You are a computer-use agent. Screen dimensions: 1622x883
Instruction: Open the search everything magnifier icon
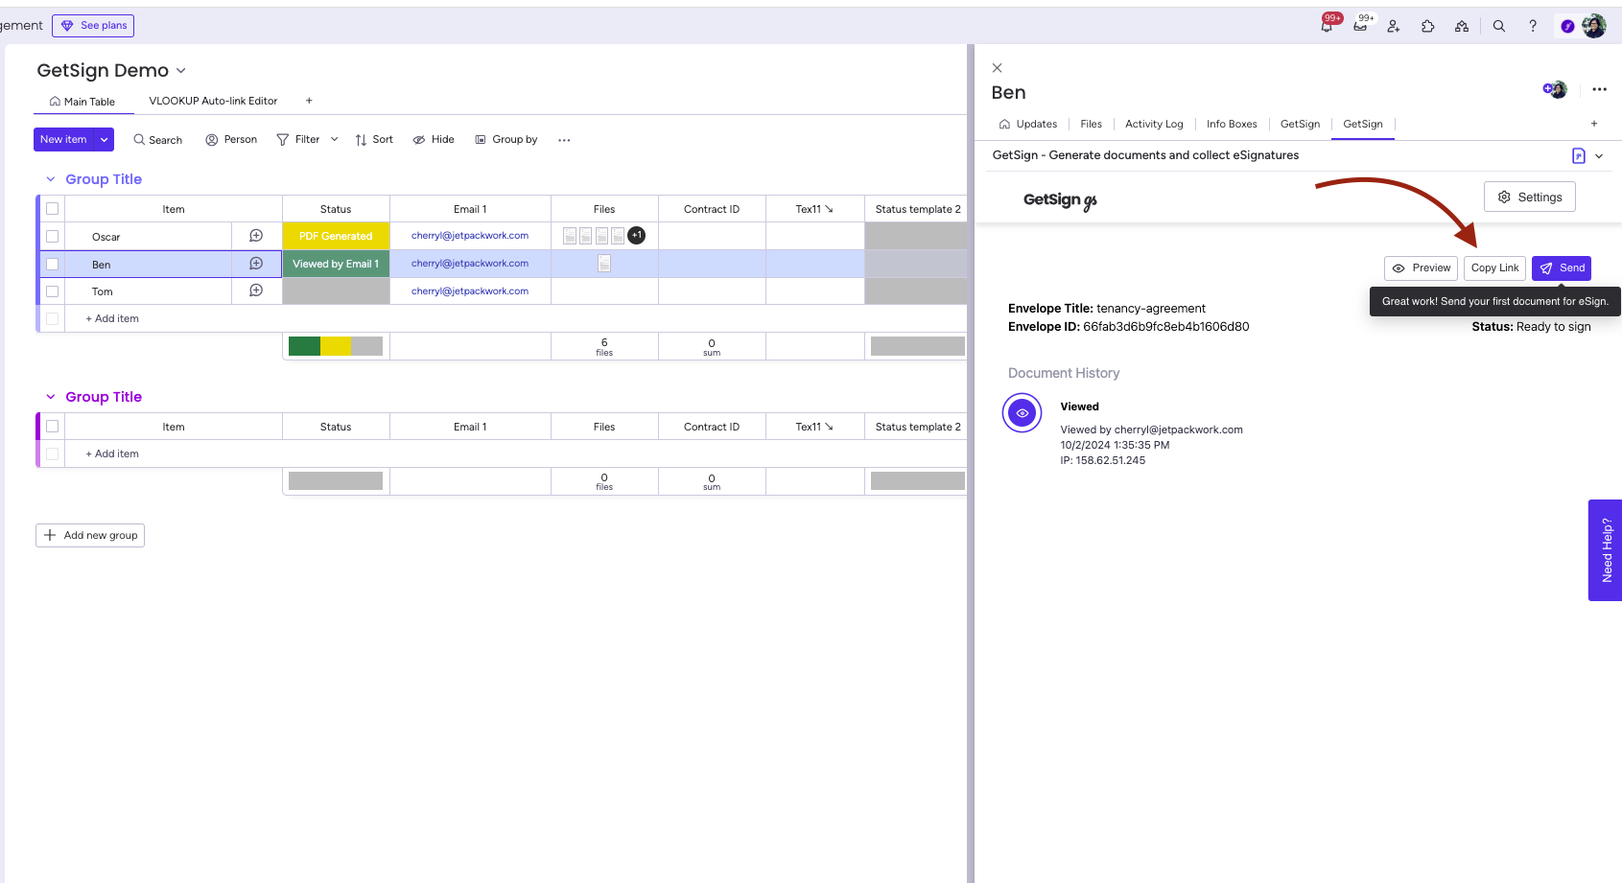[1499, 26]
